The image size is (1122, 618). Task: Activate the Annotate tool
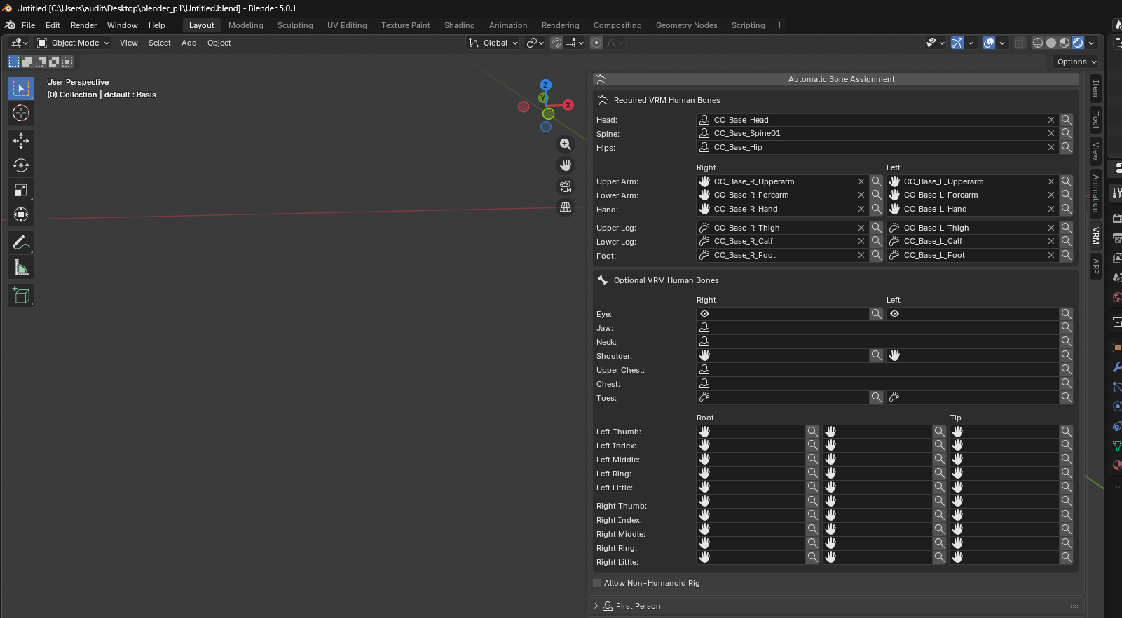coord(21,242)
